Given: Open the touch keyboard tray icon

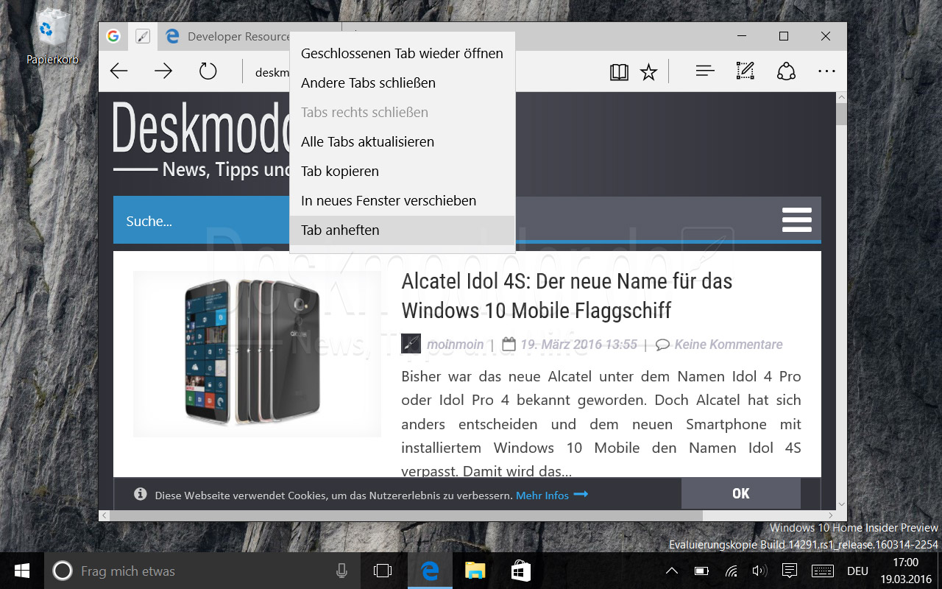Looking at the screenshot, I should (822, 571).
